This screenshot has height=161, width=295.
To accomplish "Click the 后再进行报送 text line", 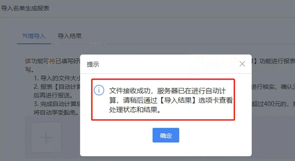I will [x=53, y=95].
